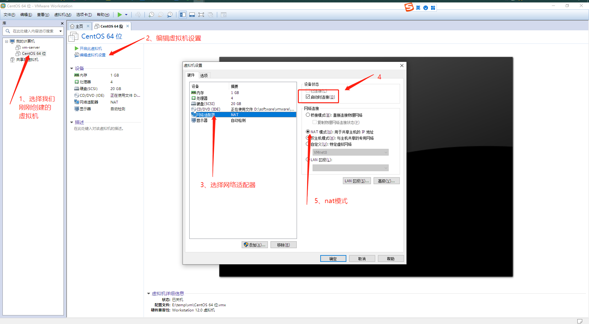
Task: Switch to the 选项 tab in settings dialog
Action: tap(204, 75)
